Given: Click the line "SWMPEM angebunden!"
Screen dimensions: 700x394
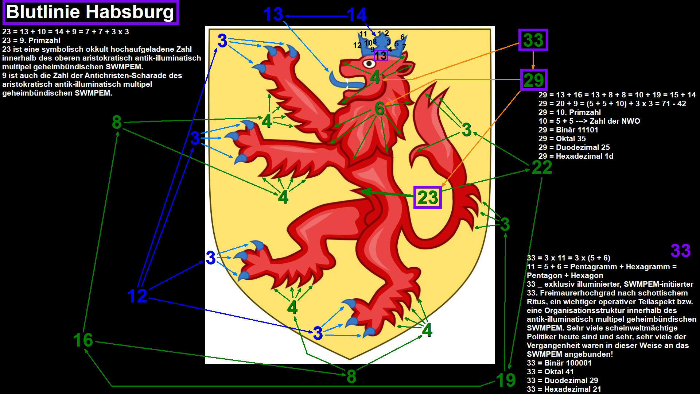Looking at the screenshot, I should (570, 354).
